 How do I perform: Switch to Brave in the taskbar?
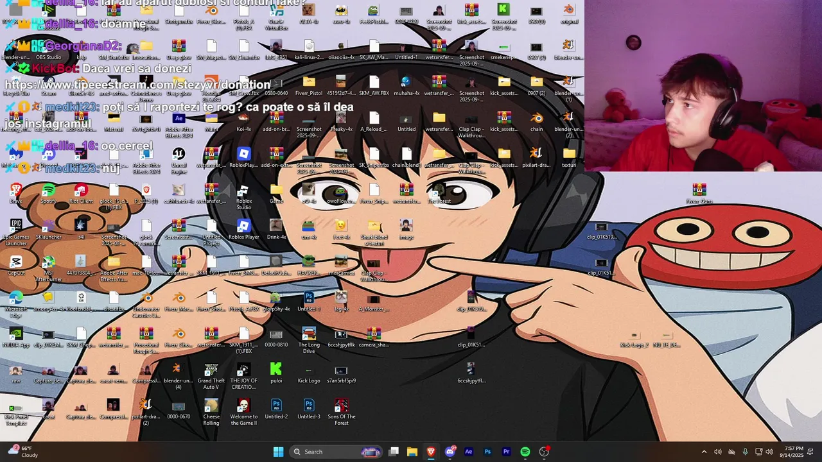431,452
